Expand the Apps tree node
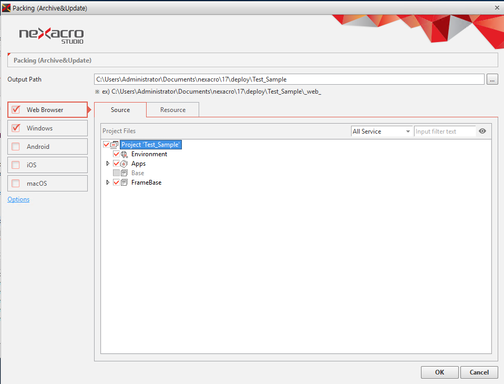The image size is (504, 384). (x=108, y=164)
